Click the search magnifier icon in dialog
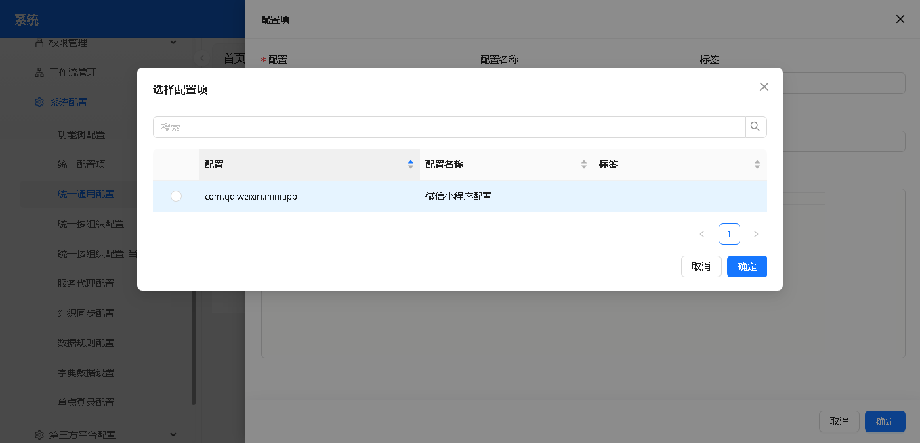920x443 pixels. click(755, 127)
